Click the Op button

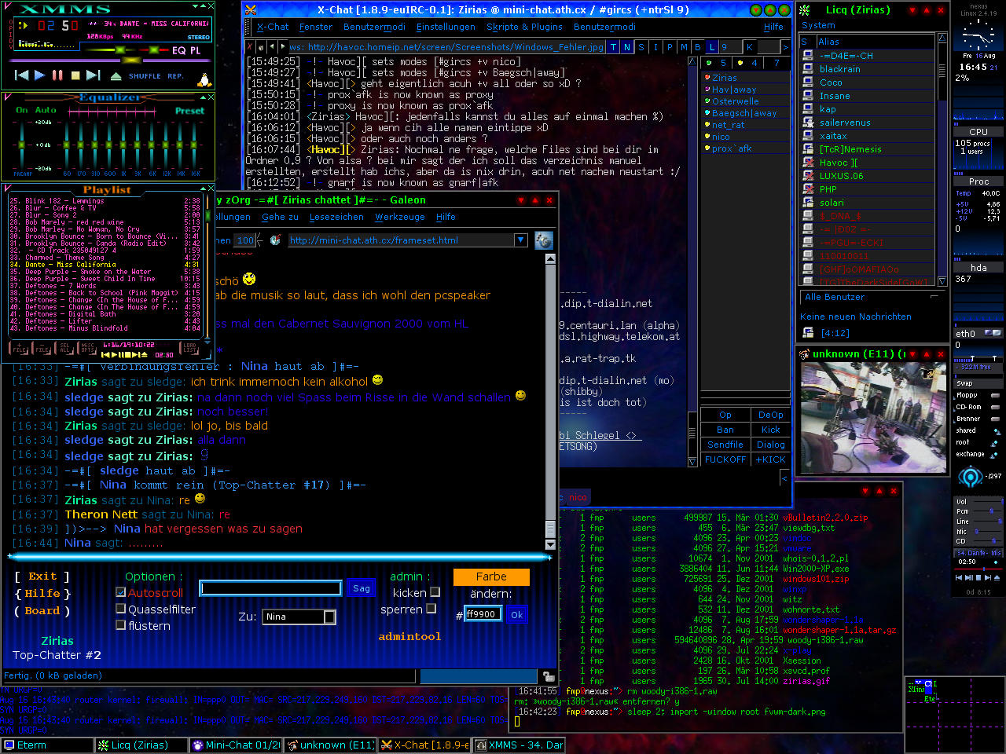coord(725,415)
